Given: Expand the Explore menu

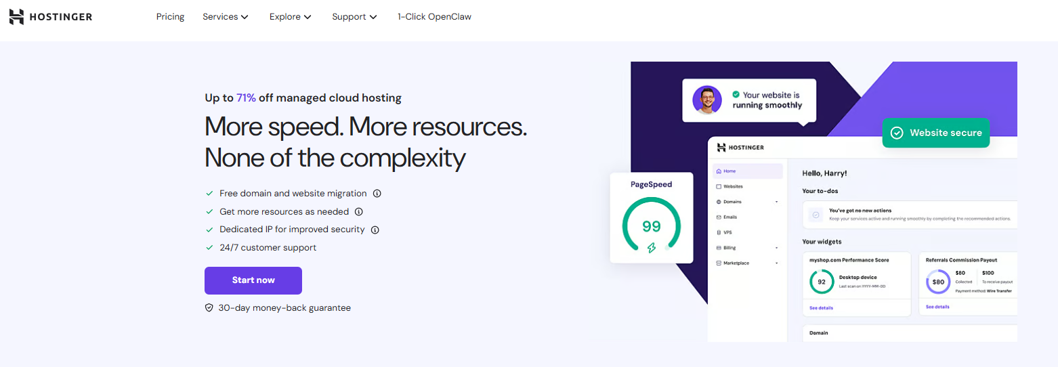Looking at the screenshot, I should [x=290, y=17].
